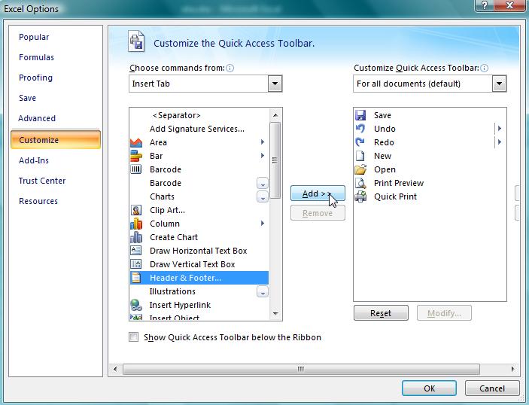Open the Barcode group drop arrow

point(263,183)
